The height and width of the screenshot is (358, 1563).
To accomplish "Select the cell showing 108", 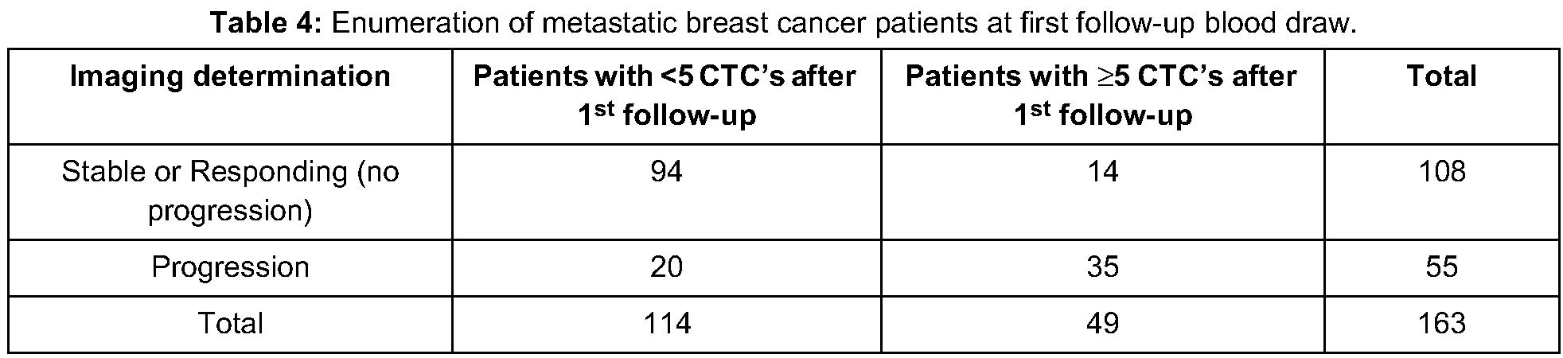I will coord(1441,172).
